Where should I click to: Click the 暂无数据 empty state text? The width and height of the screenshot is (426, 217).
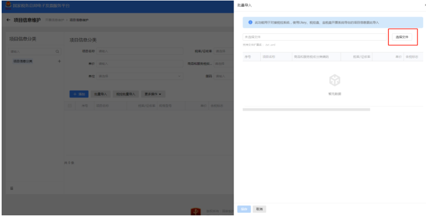click(x=335, y=94)
